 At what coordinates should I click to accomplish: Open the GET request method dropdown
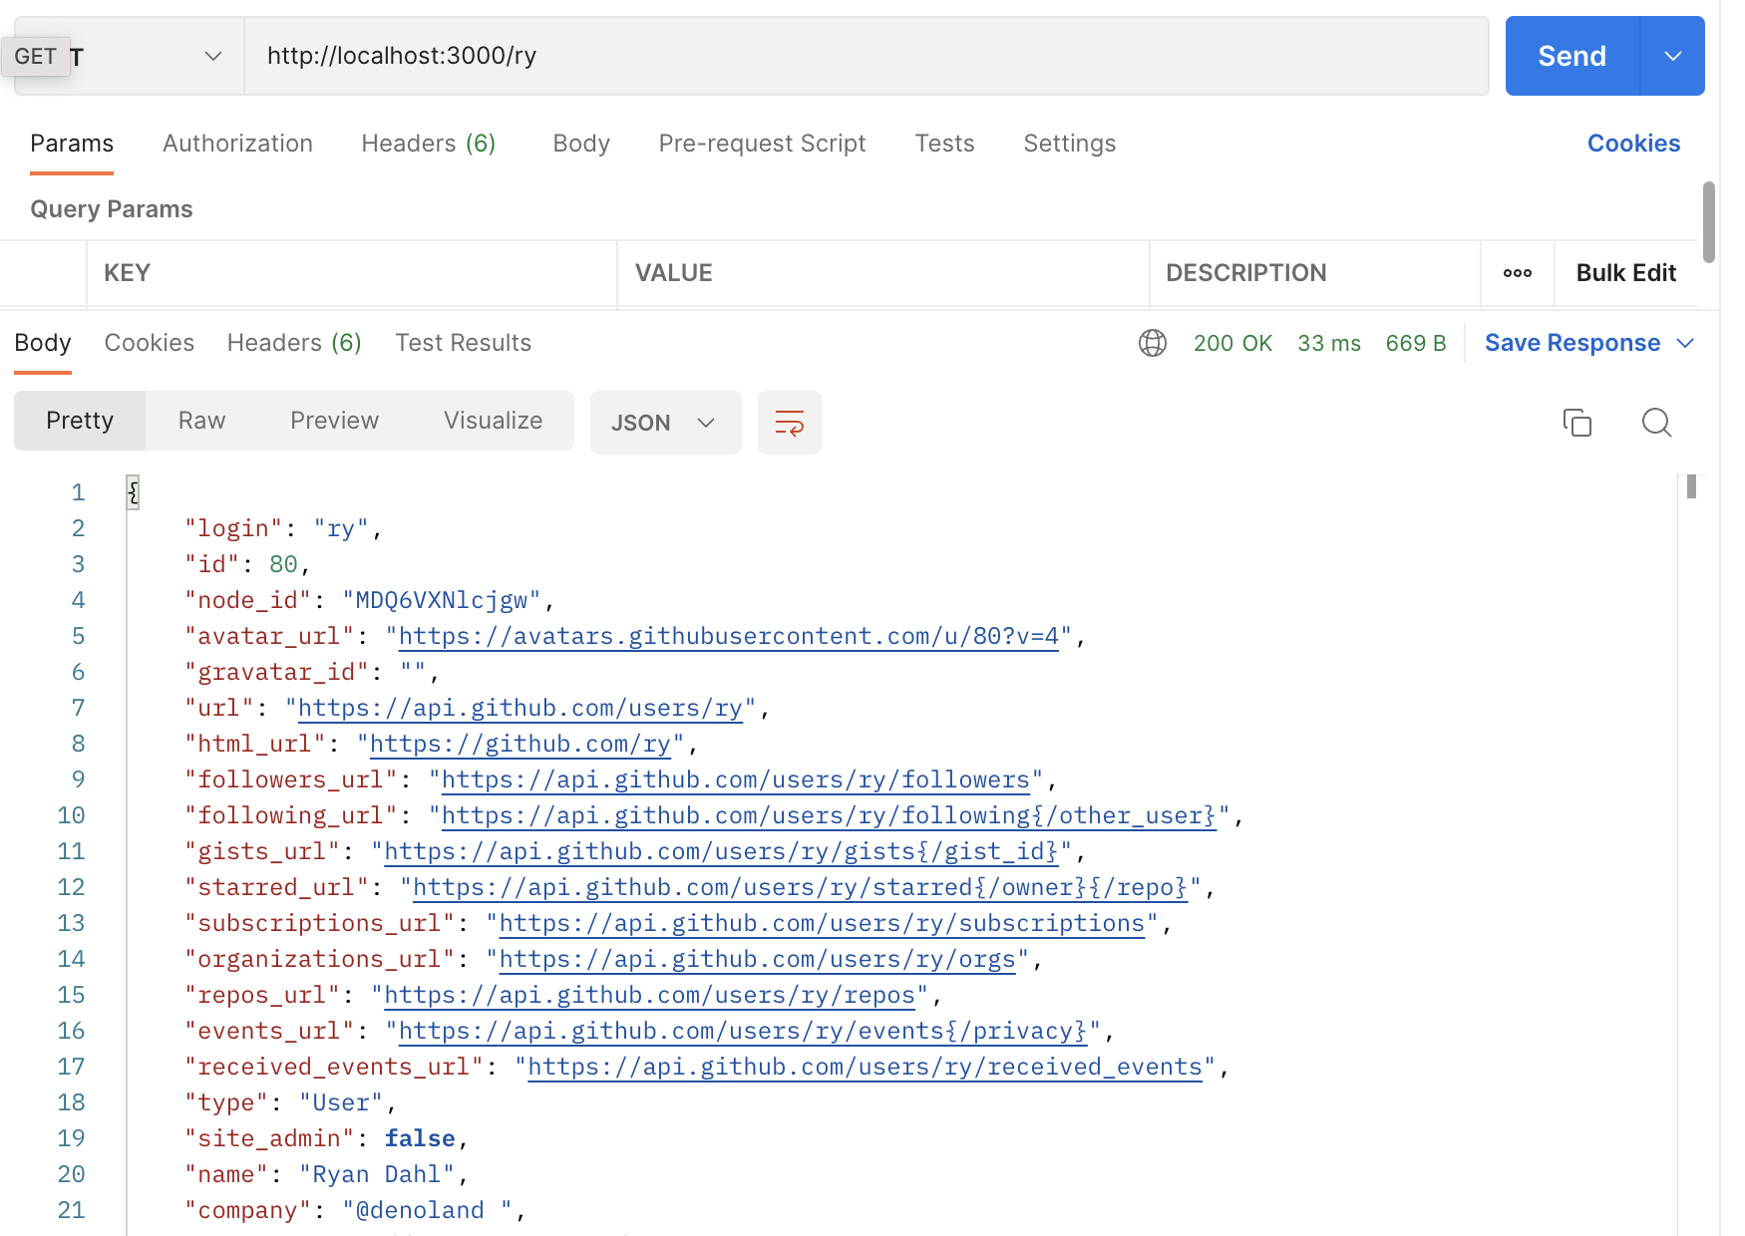pyautogui.click(x=211, y=56)
